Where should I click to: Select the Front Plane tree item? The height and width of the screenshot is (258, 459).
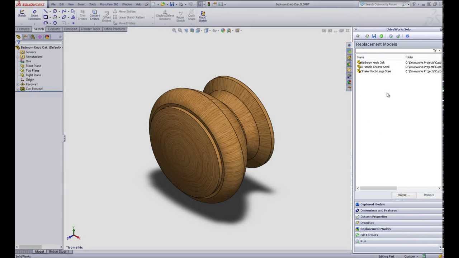click(33, 66)
